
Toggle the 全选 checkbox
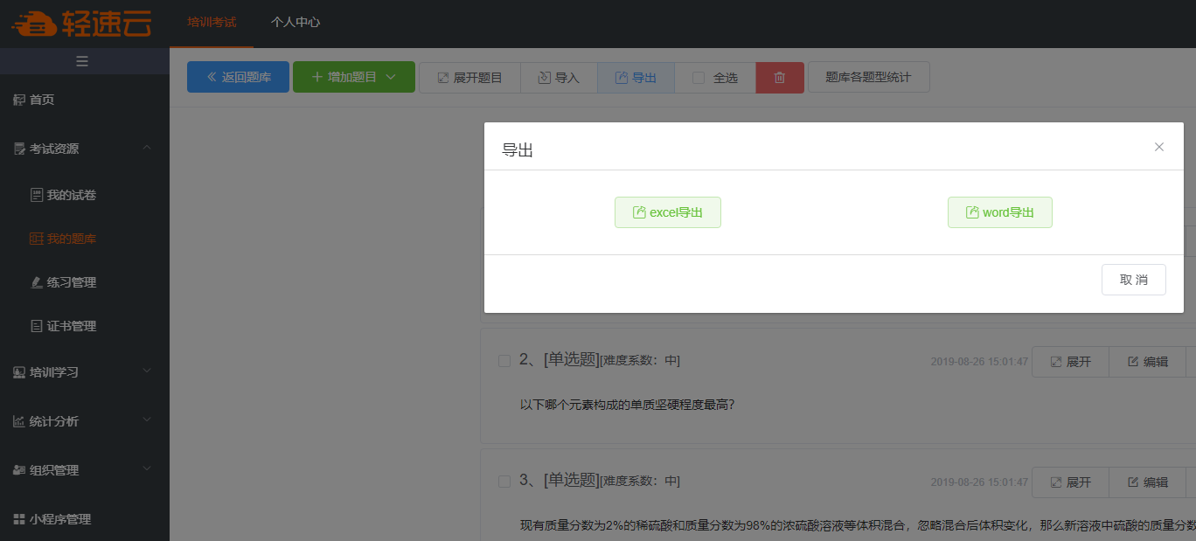(x=699, y=78)
